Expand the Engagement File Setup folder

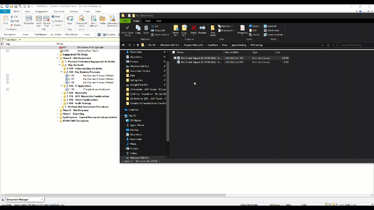(58, 55)
